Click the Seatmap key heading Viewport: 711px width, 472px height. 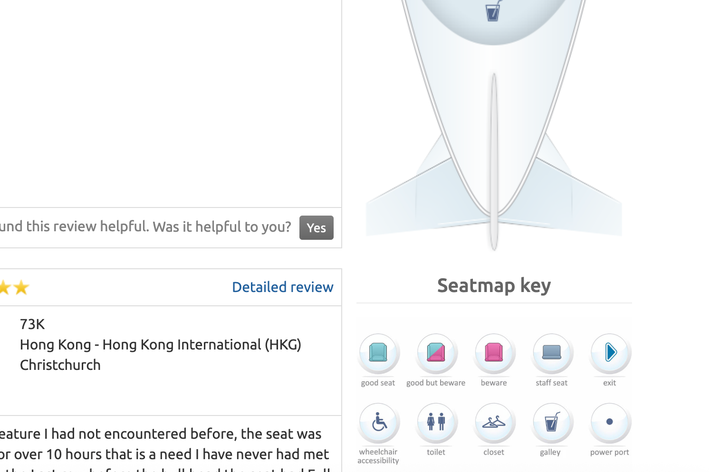[x=493, y=285]
